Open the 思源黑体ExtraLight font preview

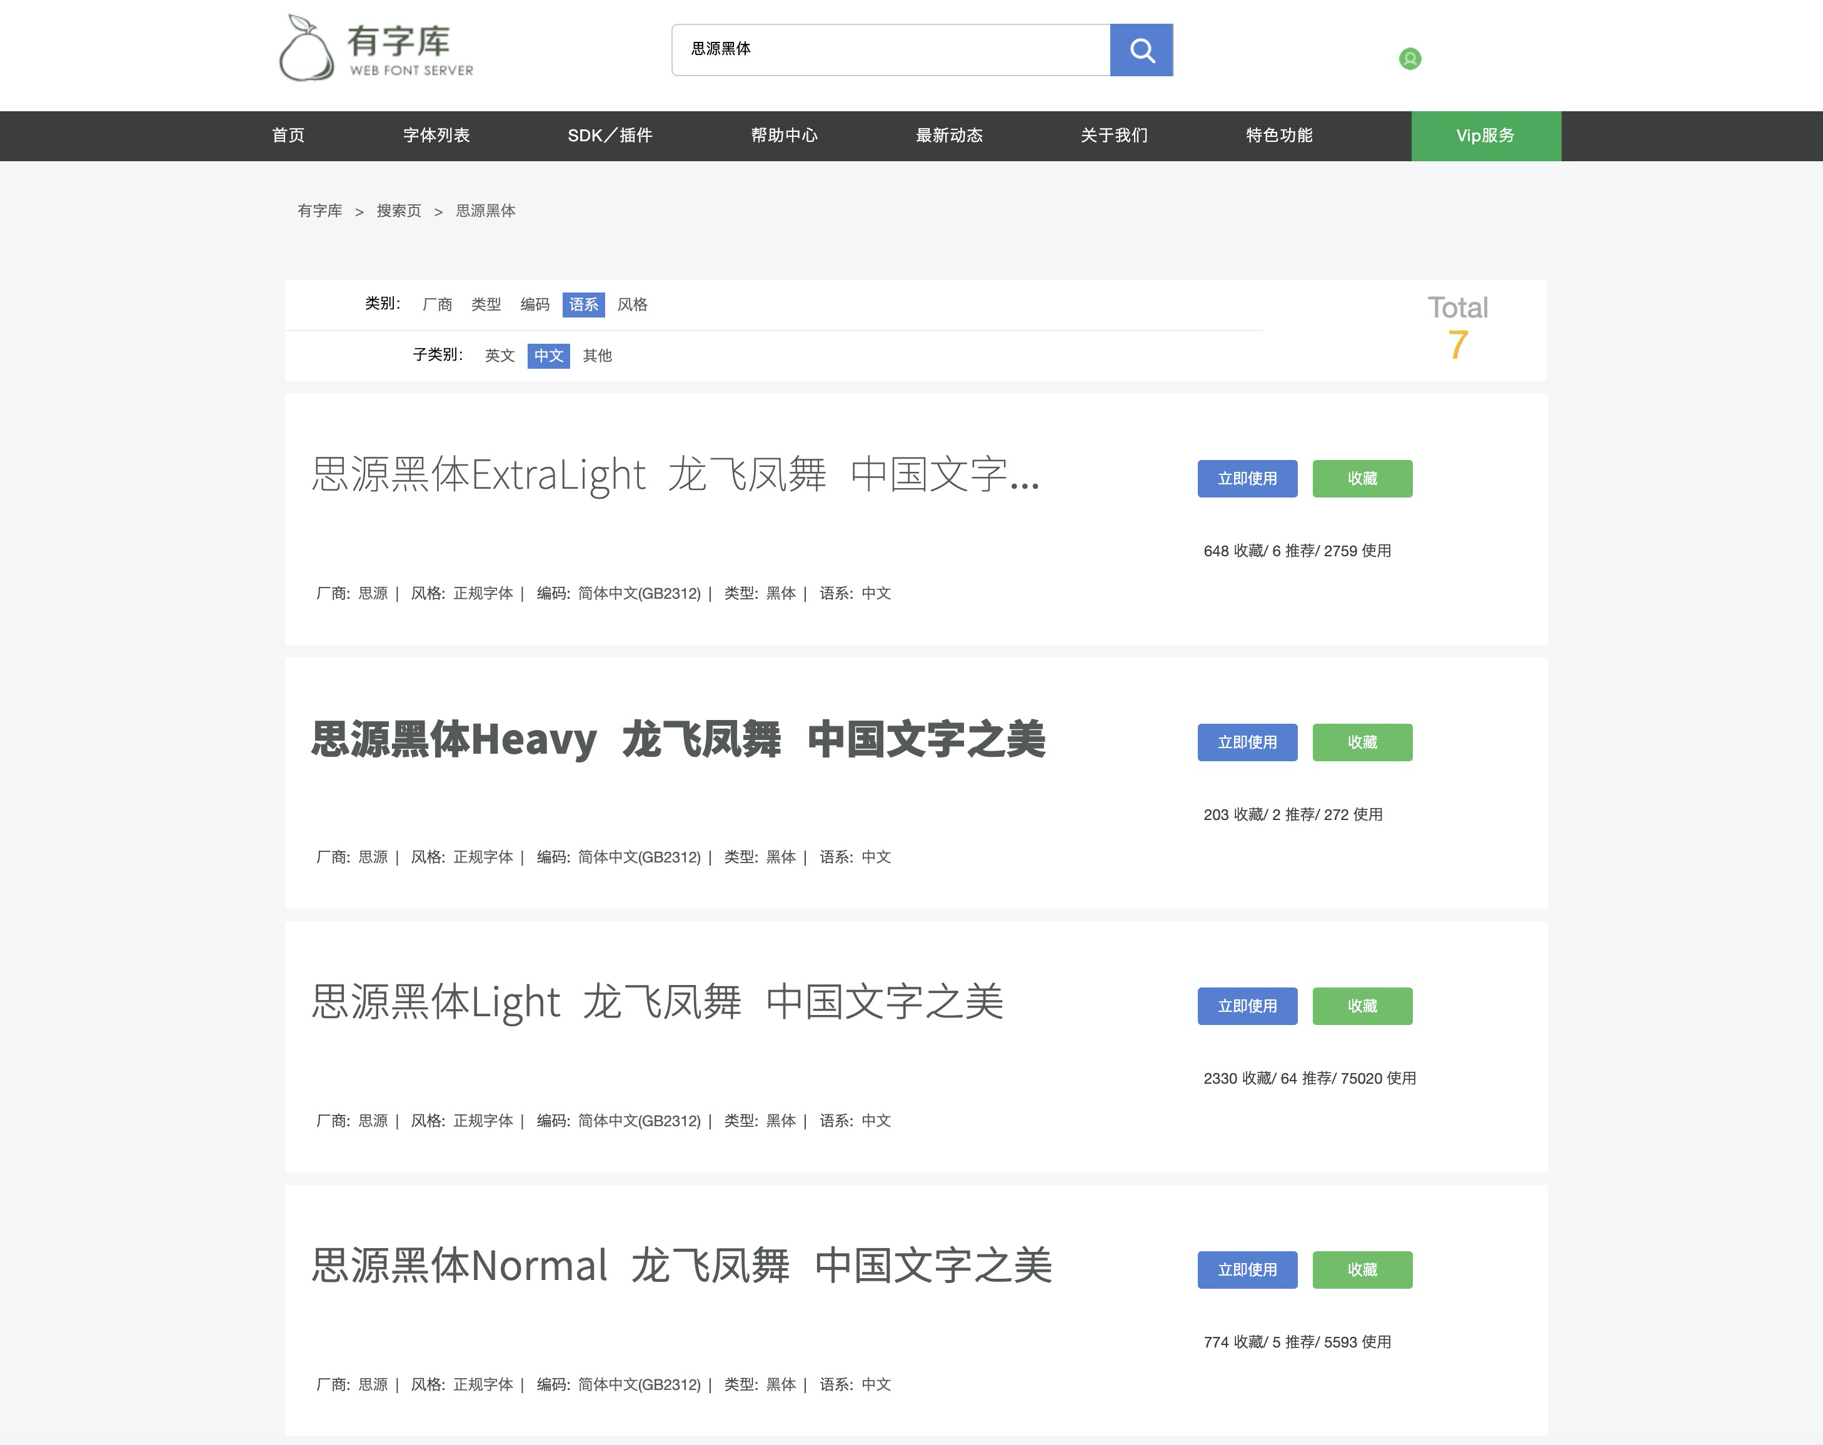coord(675,474)
